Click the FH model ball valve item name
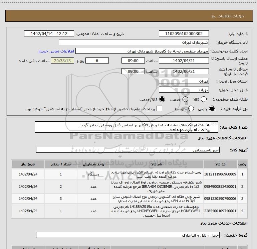Image resolution: width=257 pixels, height=249 pixels. (156, 199)
